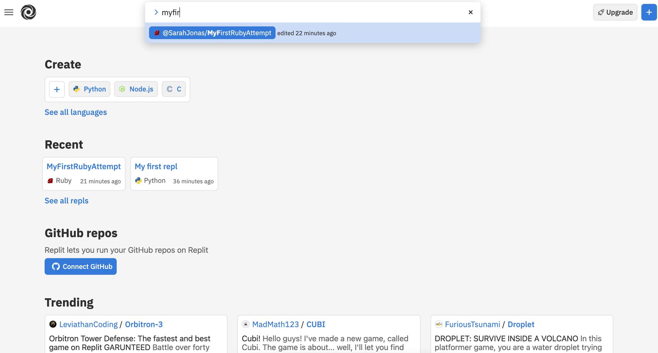Click the Python icon on My first repl card
Viewport: 658px width, 353px height.
coord(138,181)
